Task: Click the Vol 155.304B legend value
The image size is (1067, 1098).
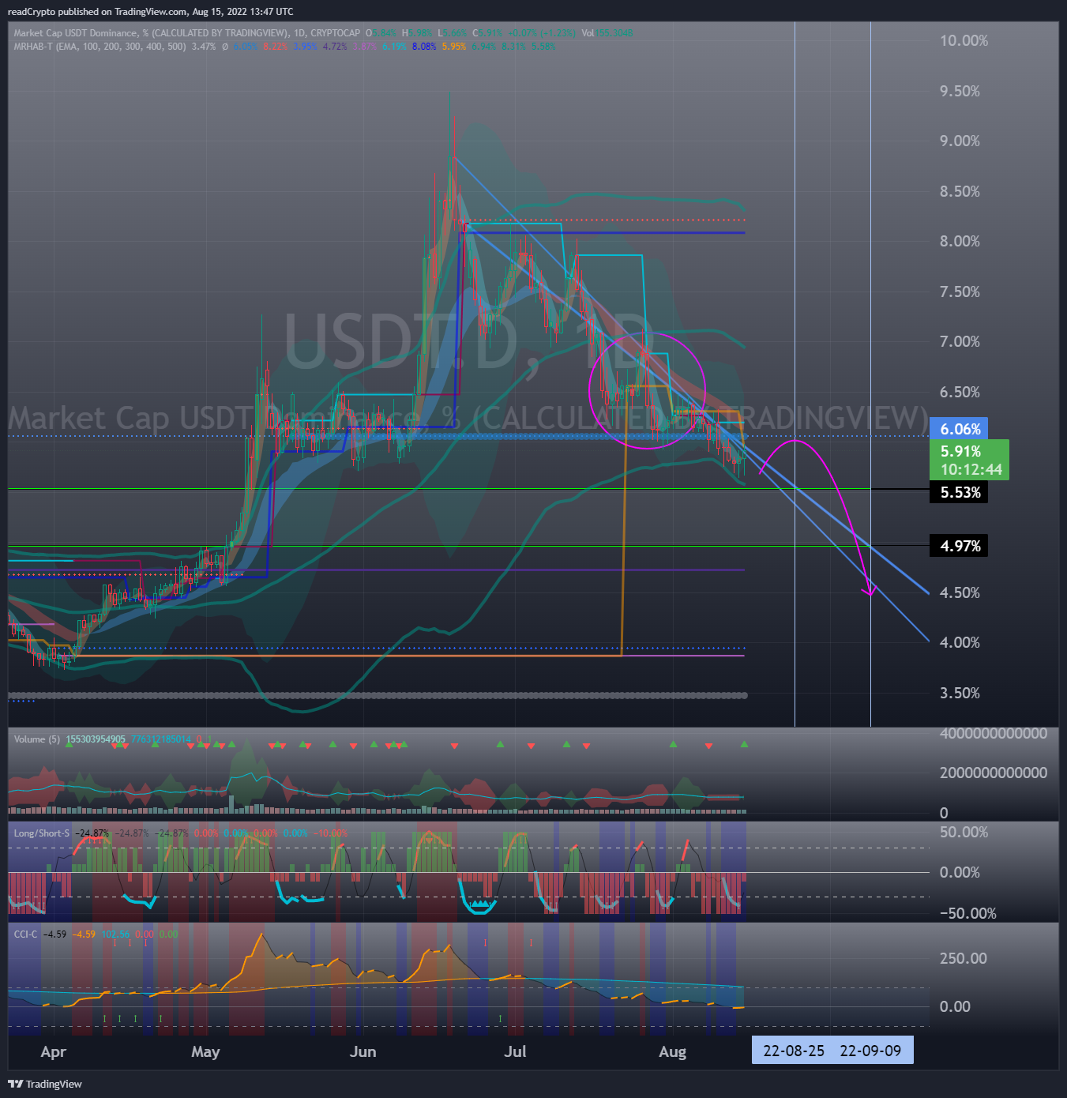Action: click(607, 33)
